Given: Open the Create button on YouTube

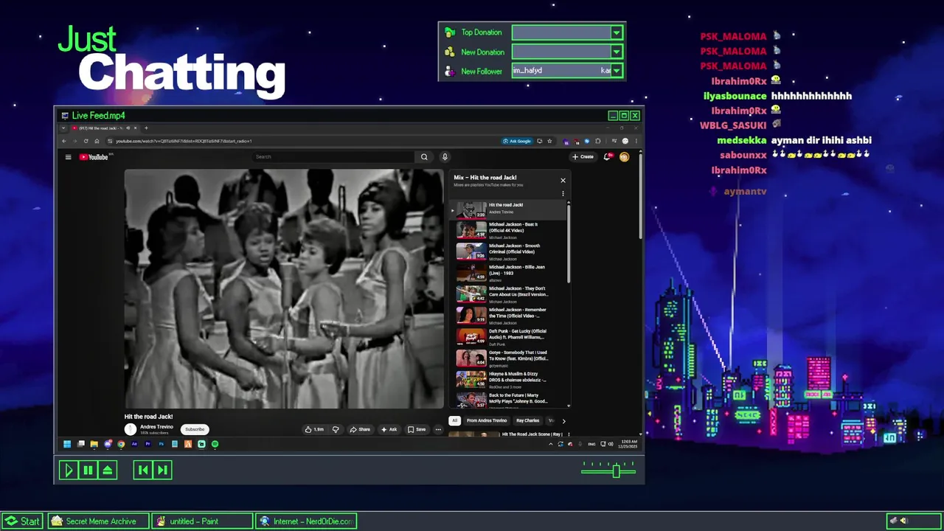Looking at the screenshot, I should click(x=583, y=157).
